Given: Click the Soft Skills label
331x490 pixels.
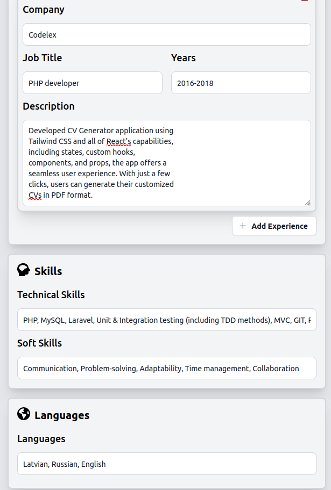Looking at the screenshot, I should 39,343.
